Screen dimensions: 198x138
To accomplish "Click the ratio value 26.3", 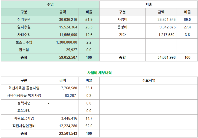I will click(89, 27).
